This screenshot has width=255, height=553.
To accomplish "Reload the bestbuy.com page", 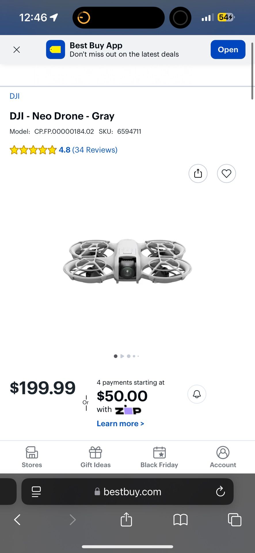I will pos(220,492).
